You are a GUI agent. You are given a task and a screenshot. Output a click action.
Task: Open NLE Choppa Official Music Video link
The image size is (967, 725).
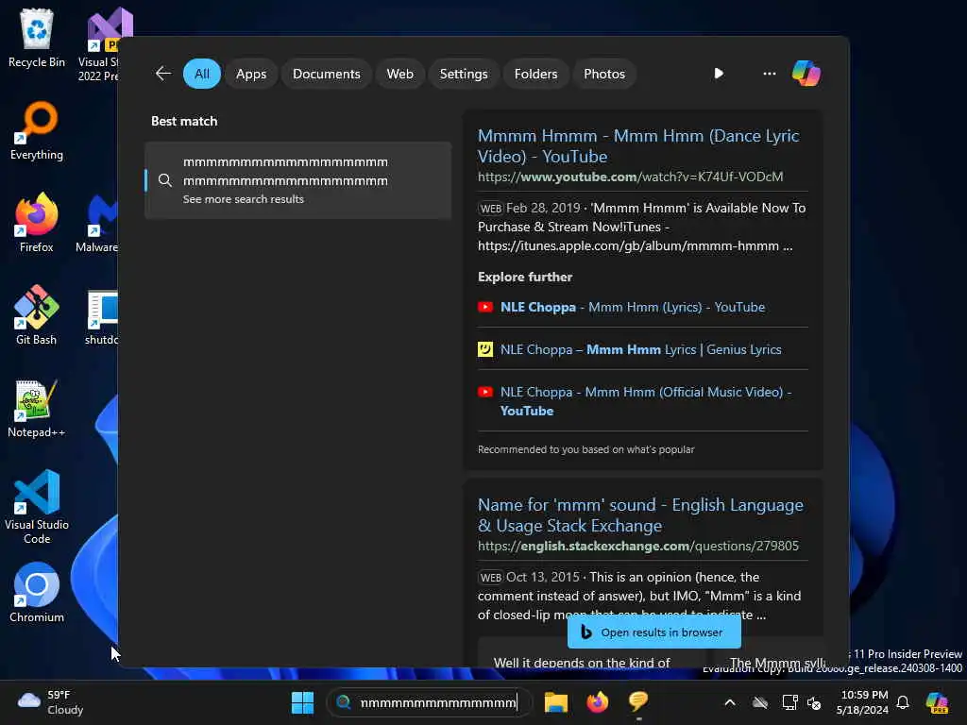click(646, 401)
